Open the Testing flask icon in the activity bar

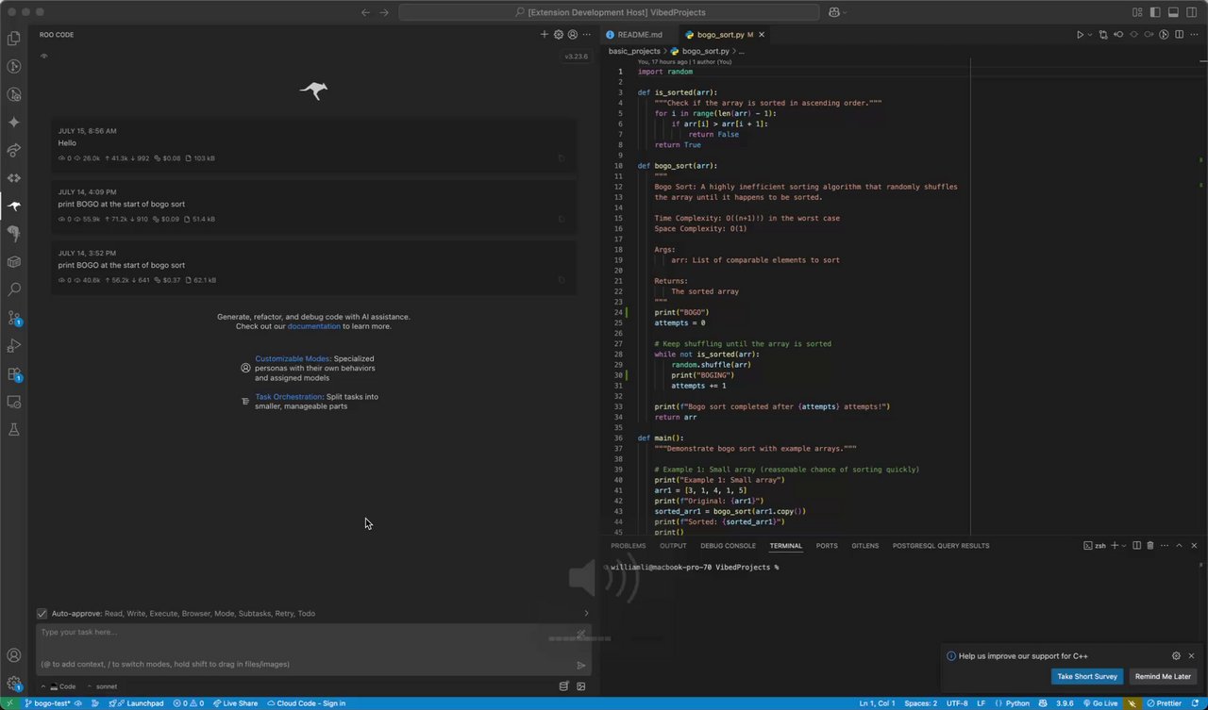[14, 429]
